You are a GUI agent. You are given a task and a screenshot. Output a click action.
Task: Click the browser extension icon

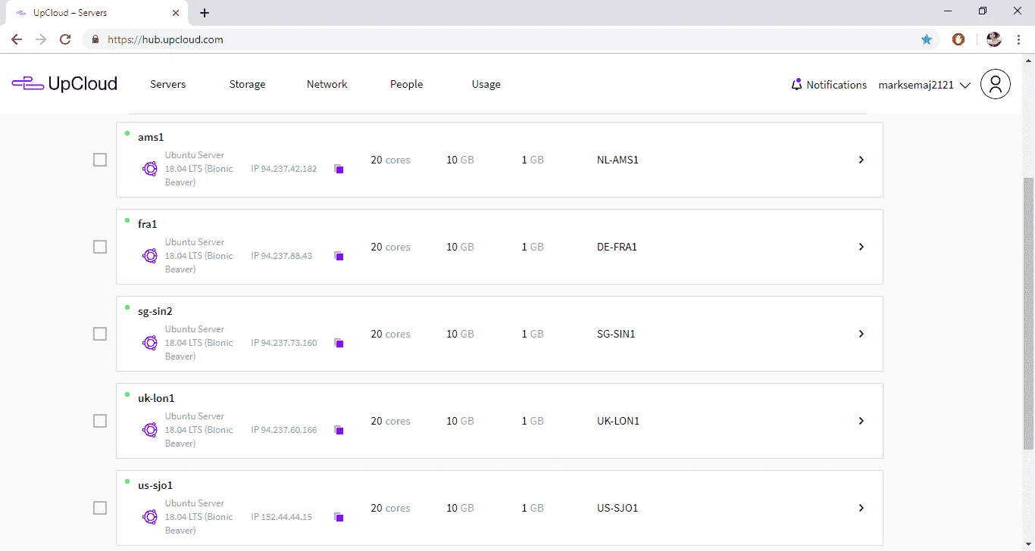958,39
